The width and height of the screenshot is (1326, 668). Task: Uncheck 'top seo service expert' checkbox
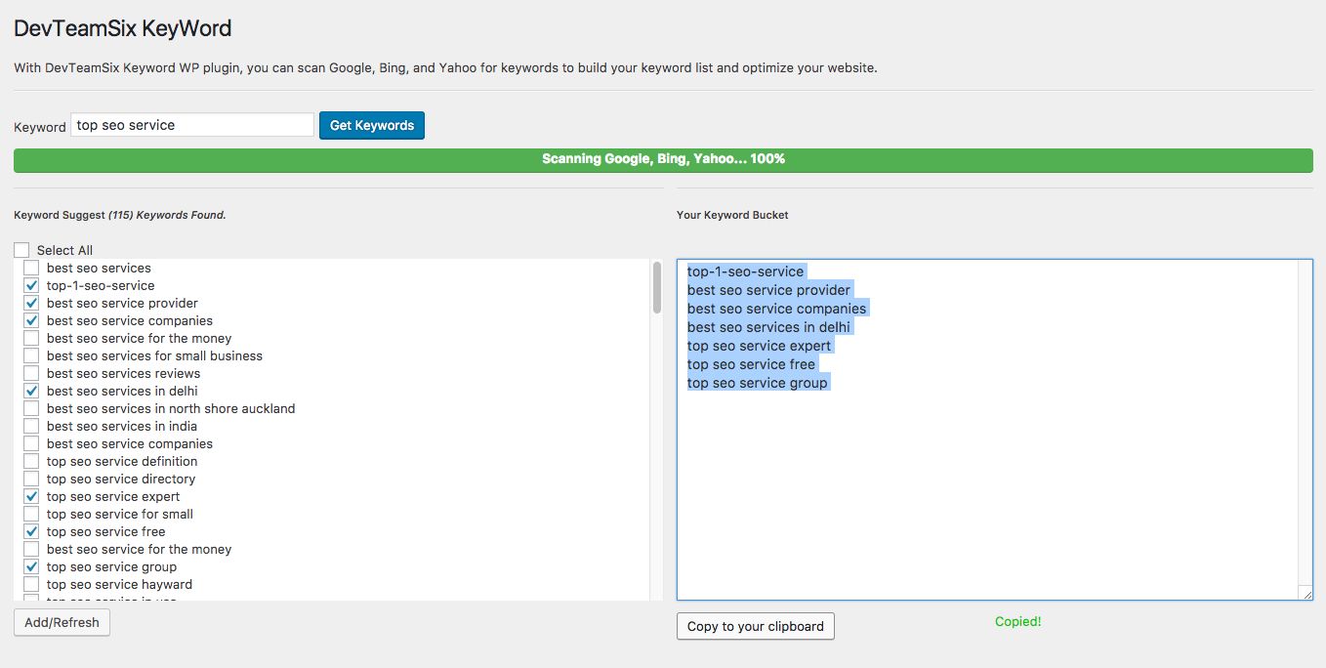tap(31, 496)
